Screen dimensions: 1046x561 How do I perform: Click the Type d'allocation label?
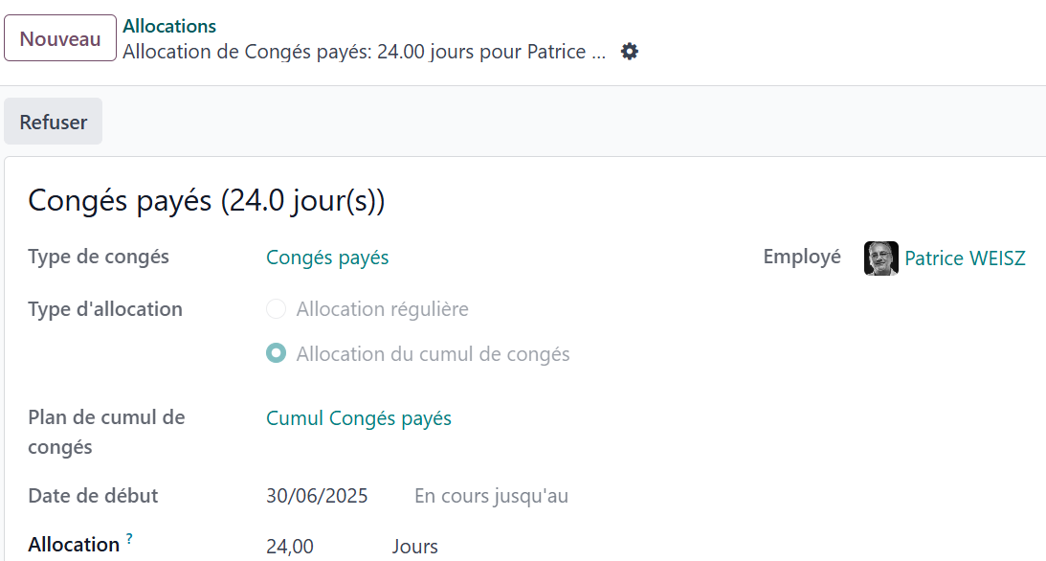point(105,309)
